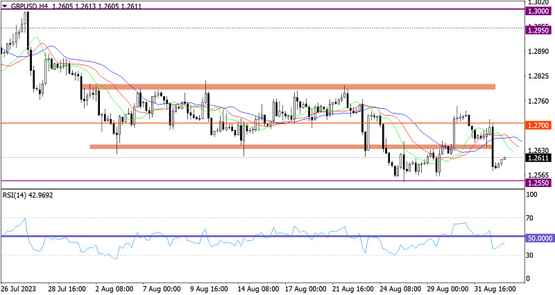Select the 1.2760 price scale value
This screenshot has height=295, width=555.
(x=538, y=101)
